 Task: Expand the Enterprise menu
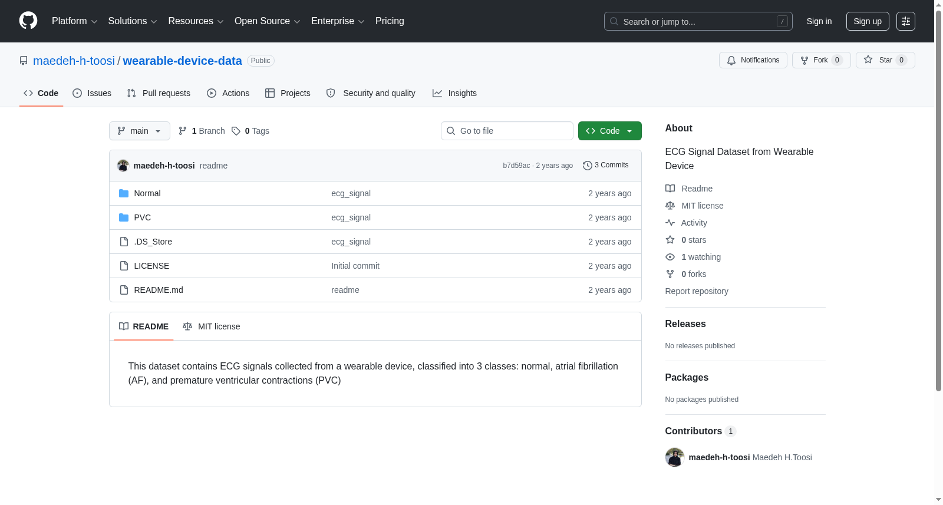[x=338, y=21]
